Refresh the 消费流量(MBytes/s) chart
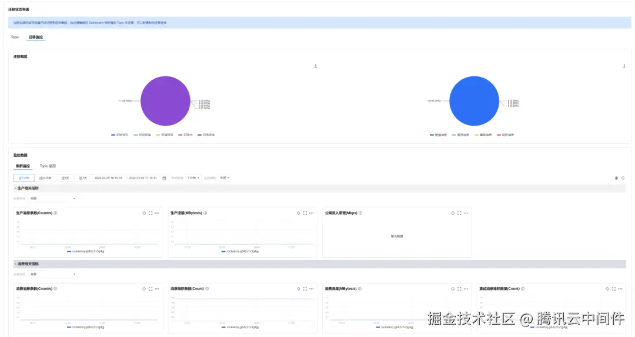 click(453, 289)
